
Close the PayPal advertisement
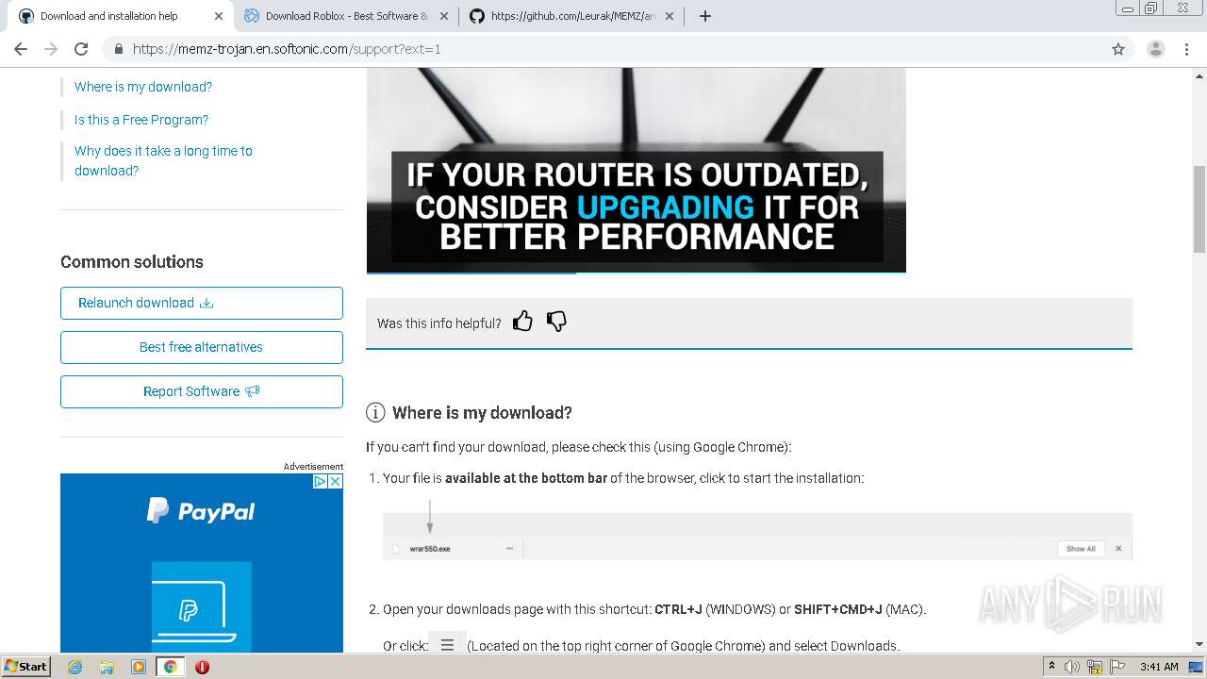(x=335, y=481)
